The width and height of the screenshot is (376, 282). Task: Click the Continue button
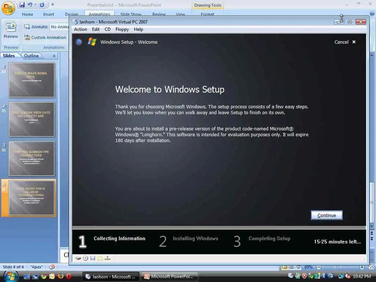[326, 215]
